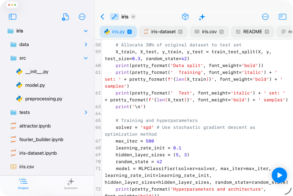Select the iris root folder
293x196 pixels.
coord(47,31)
